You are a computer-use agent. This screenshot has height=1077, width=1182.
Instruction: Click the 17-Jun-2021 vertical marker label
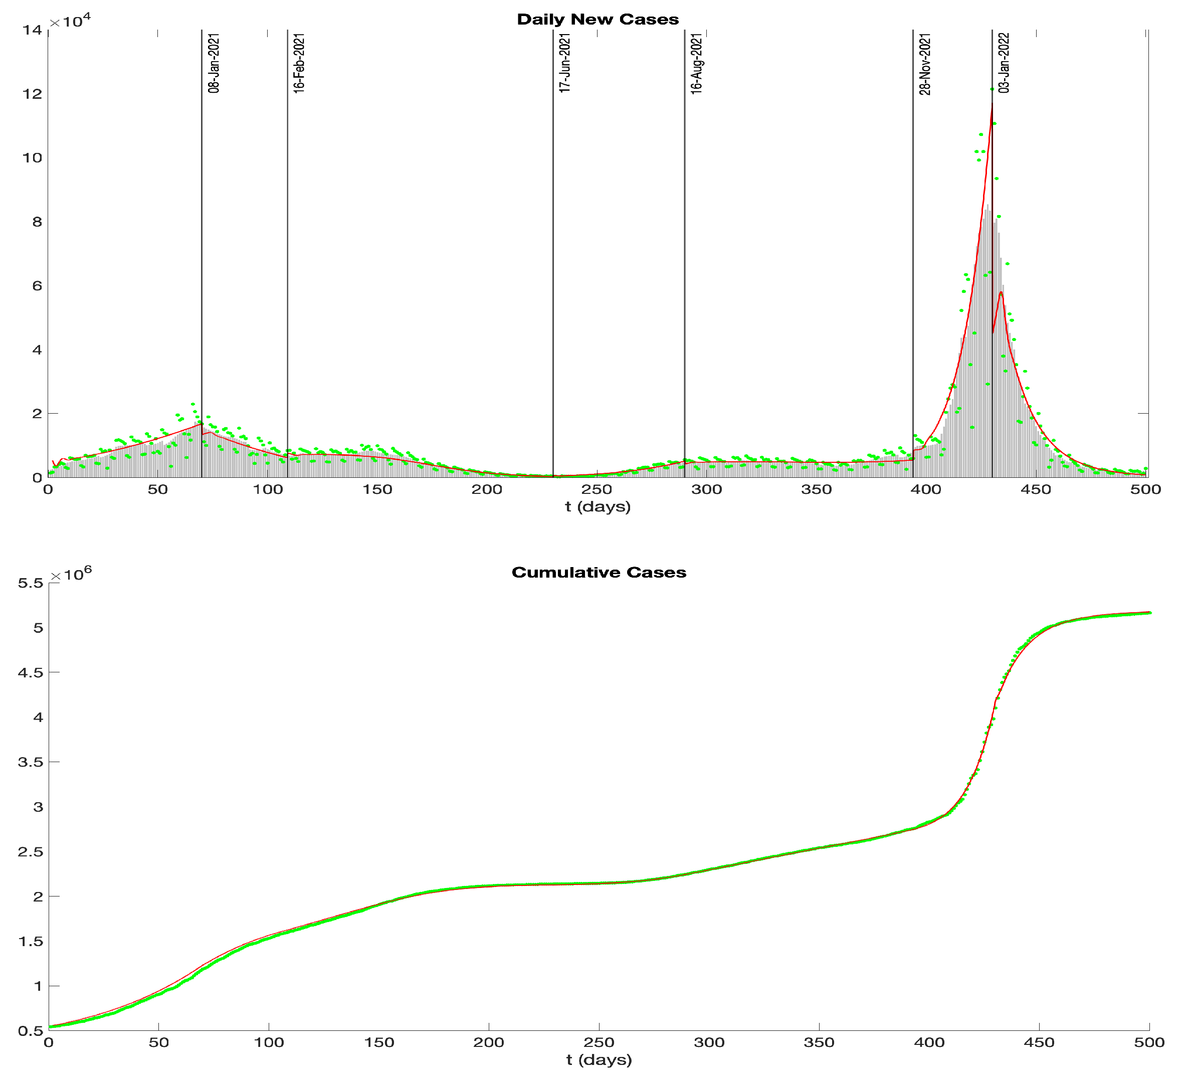564,63
